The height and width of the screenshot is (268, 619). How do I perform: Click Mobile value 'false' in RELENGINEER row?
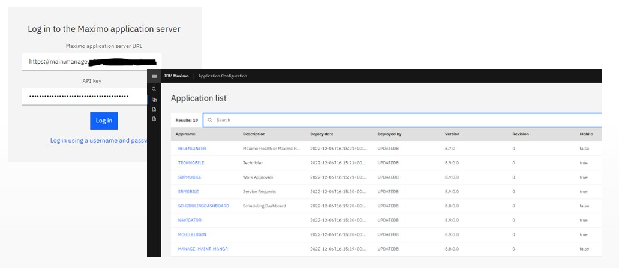click(x=584, y=149)
